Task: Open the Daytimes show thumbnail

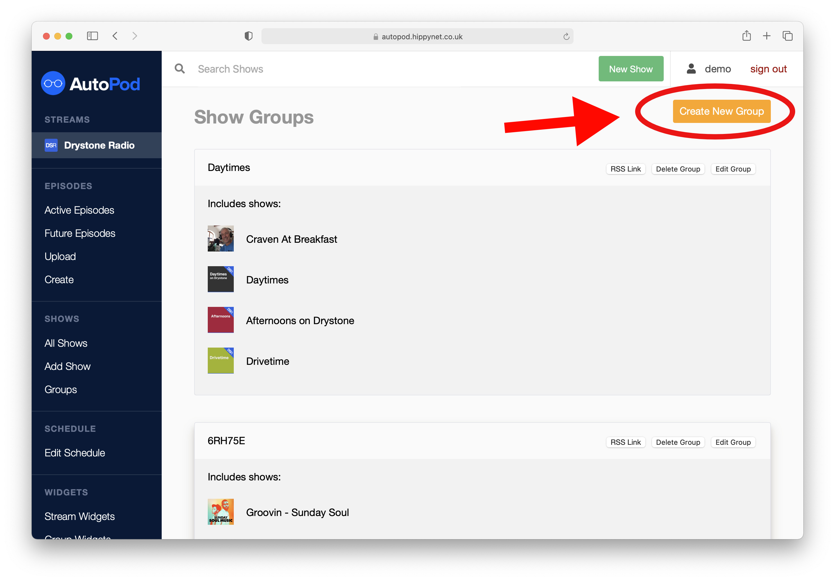Action: click(x=220, y=279)
